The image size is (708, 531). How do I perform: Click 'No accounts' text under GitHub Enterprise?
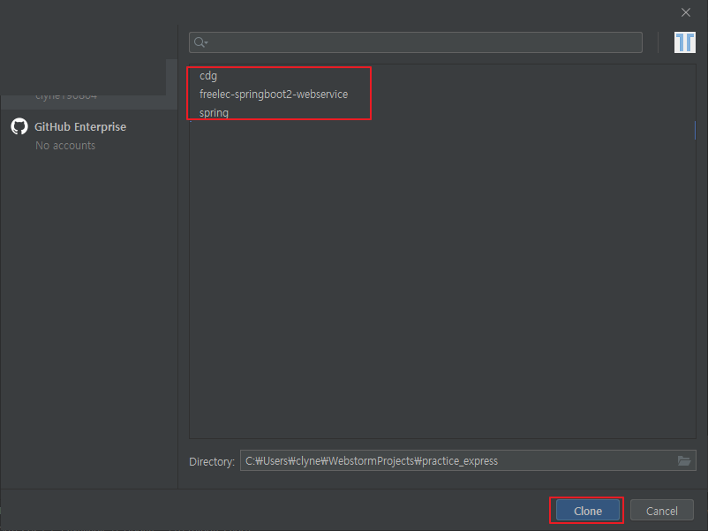(x=65, y=146)
